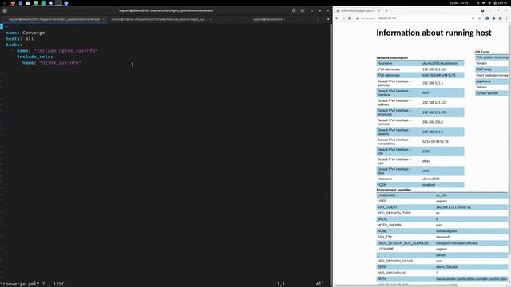Close the first terminal tab
This screenshot has height=287, width=511.
[x=103, y=19]
